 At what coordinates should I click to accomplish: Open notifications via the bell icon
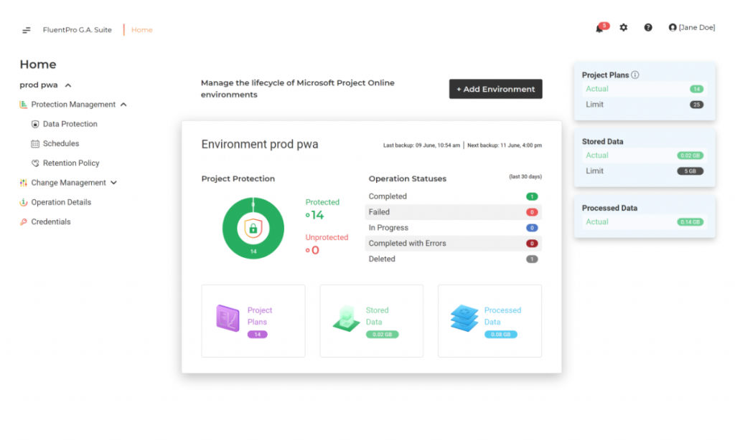599,27
